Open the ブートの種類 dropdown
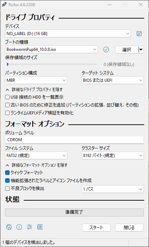Screen dimensions: 149x247 point(51,49)
